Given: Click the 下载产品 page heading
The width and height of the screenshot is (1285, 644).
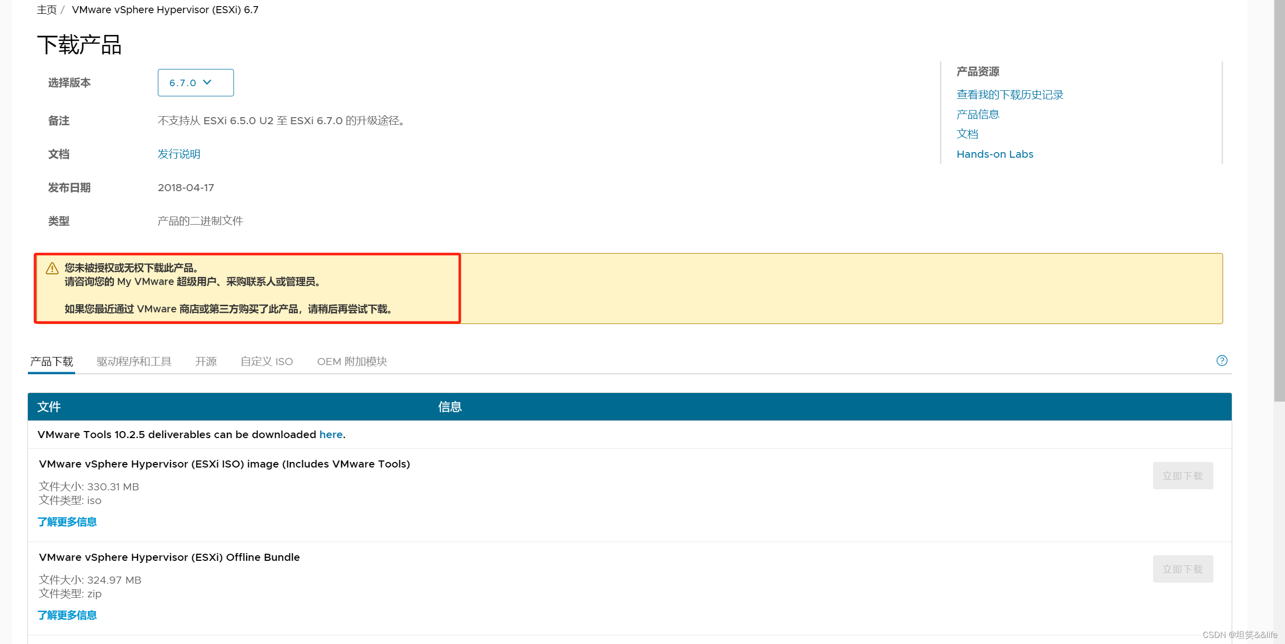Looking at the screenshot, I should tap(79, 45).
